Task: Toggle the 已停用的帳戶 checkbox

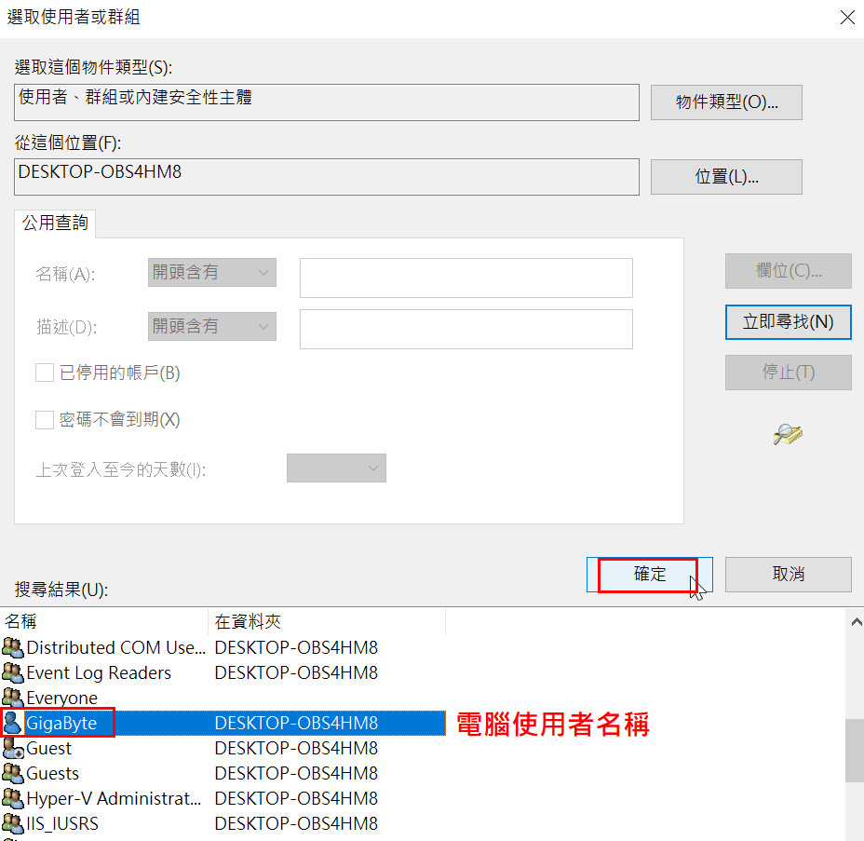Action: [x=45, y=373]
